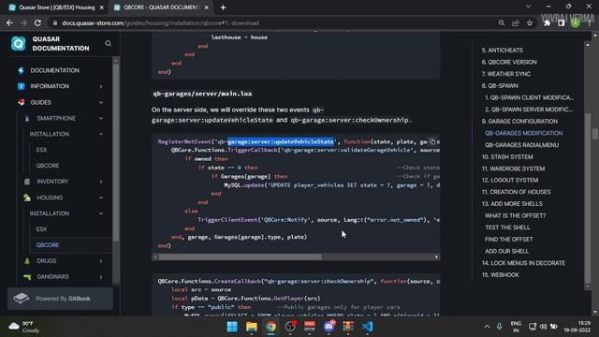Click the browser zoom magnifier icon

click(502, 22)
